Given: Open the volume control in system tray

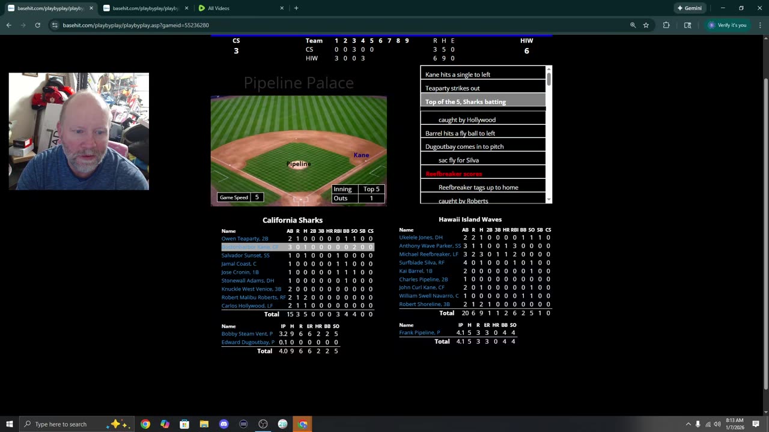Looking at the screenshot, I should tap(717, 424).
